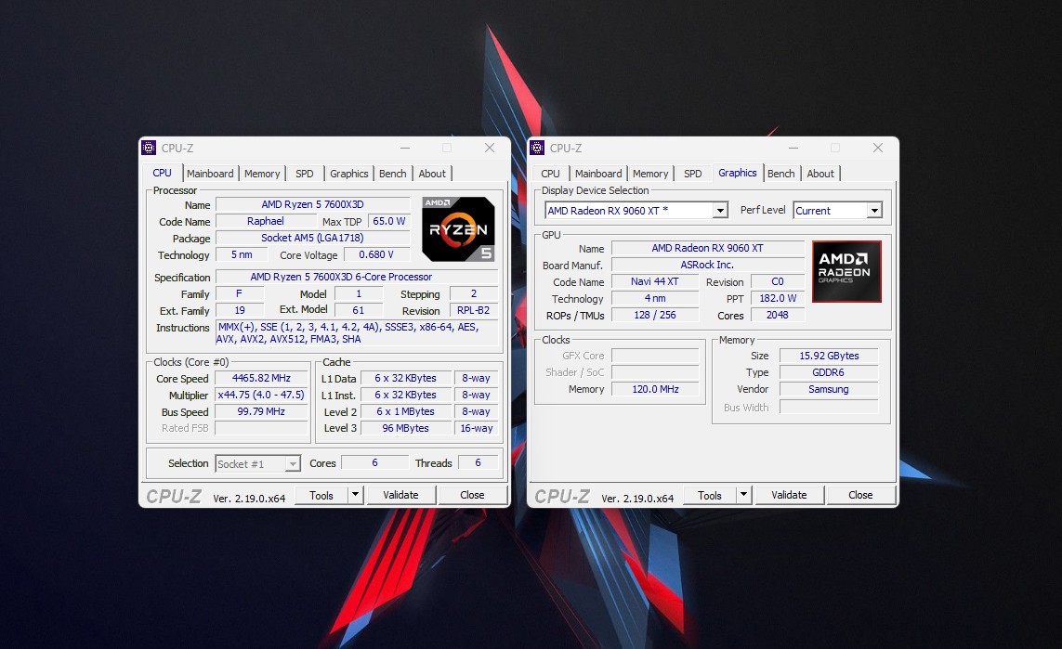Switch to Graphics tab in left CPU-Z window
This screenshot has width=1062, height=649.
click(348, 174)
